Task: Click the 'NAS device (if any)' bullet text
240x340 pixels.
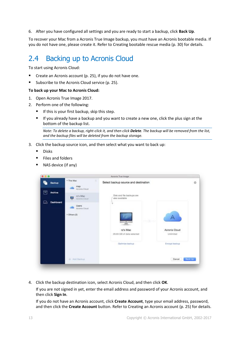Action: coord(60,165)
